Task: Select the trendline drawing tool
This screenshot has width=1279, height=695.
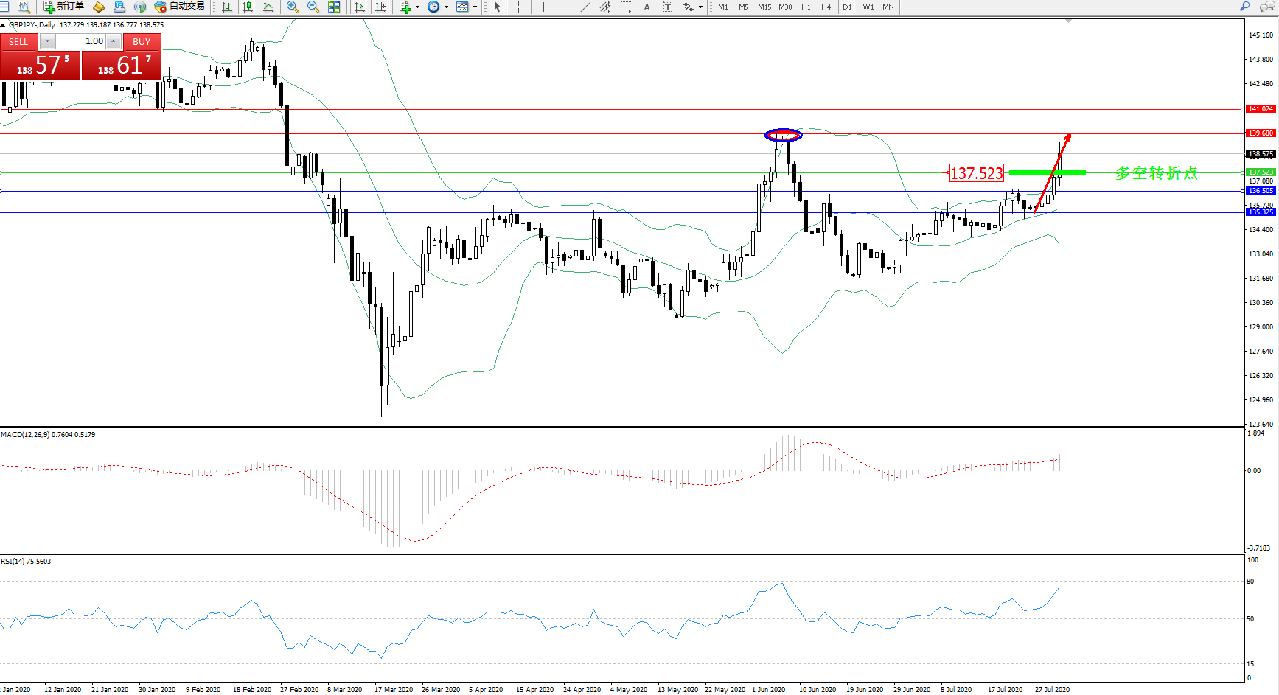Action: point(585,7)
